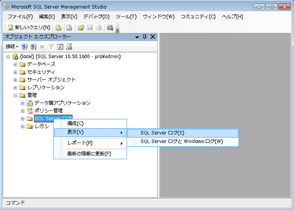
Task: Open the 表示(V) menu in menu bar
Action: coord(69,17)
